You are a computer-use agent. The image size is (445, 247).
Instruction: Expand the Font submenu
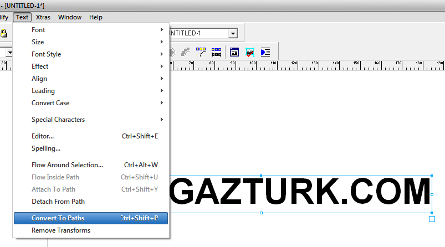[x=91, y=30]
